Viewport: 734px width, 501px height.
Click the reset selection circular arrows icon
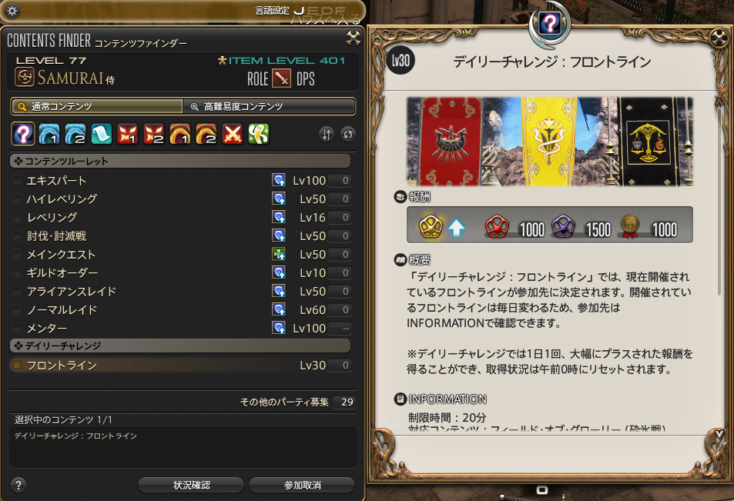pos(347,135)
